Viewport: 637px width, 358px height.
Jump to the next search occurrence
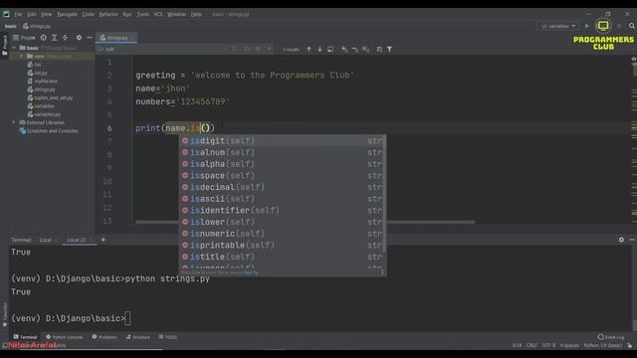[319, 49]
